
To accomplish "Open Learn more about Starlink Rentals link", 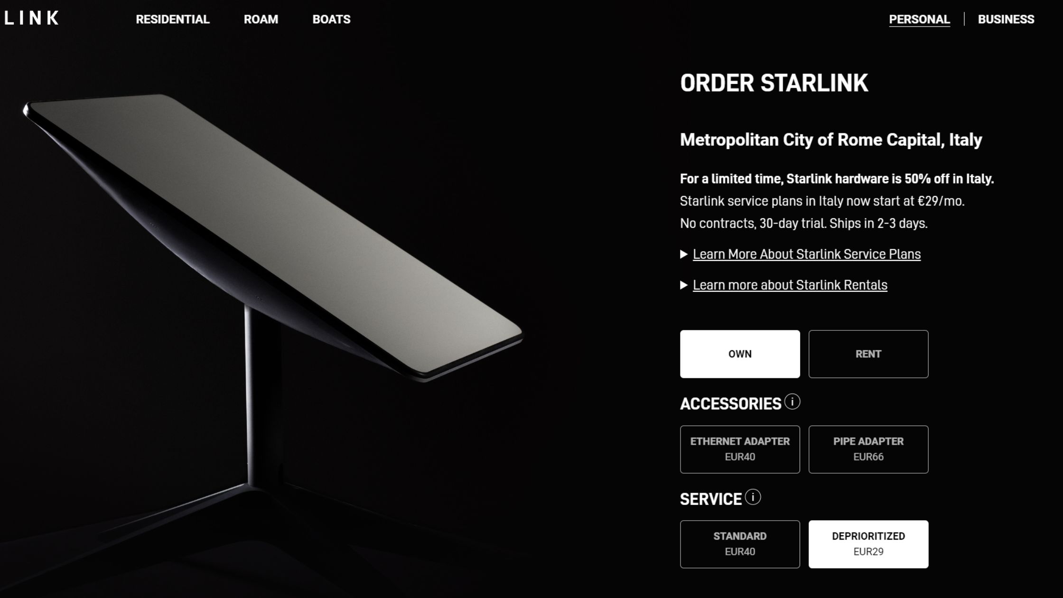I will (790, 285).
